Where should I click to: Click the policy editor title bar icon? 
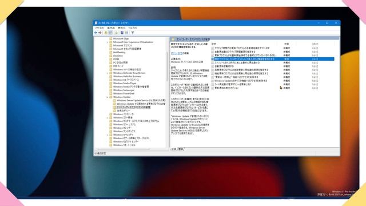96,23
